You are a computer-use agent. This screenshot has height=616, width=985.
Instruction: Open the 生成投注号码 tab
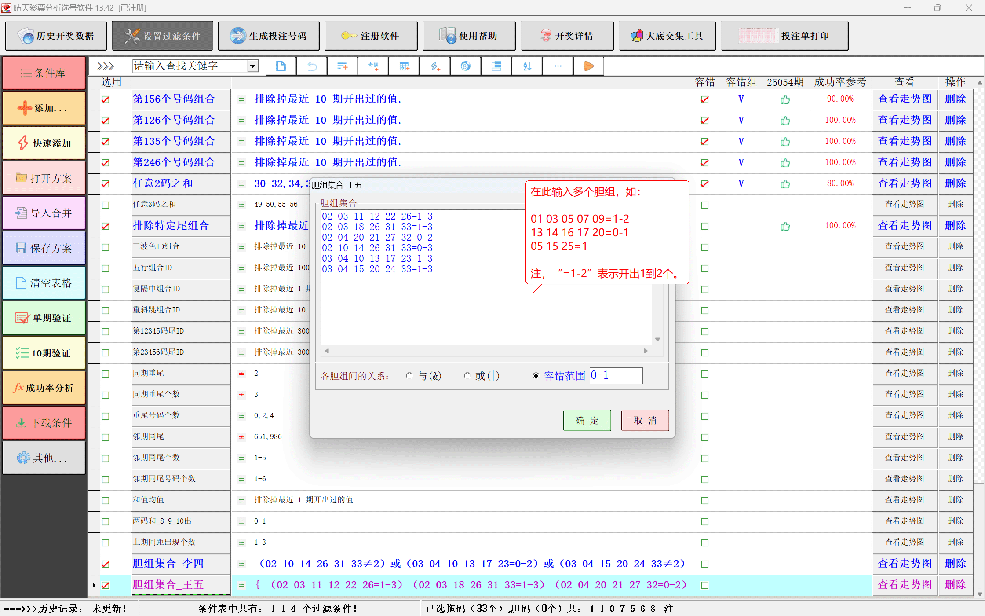pyautogui.click(x=269, y=36)
